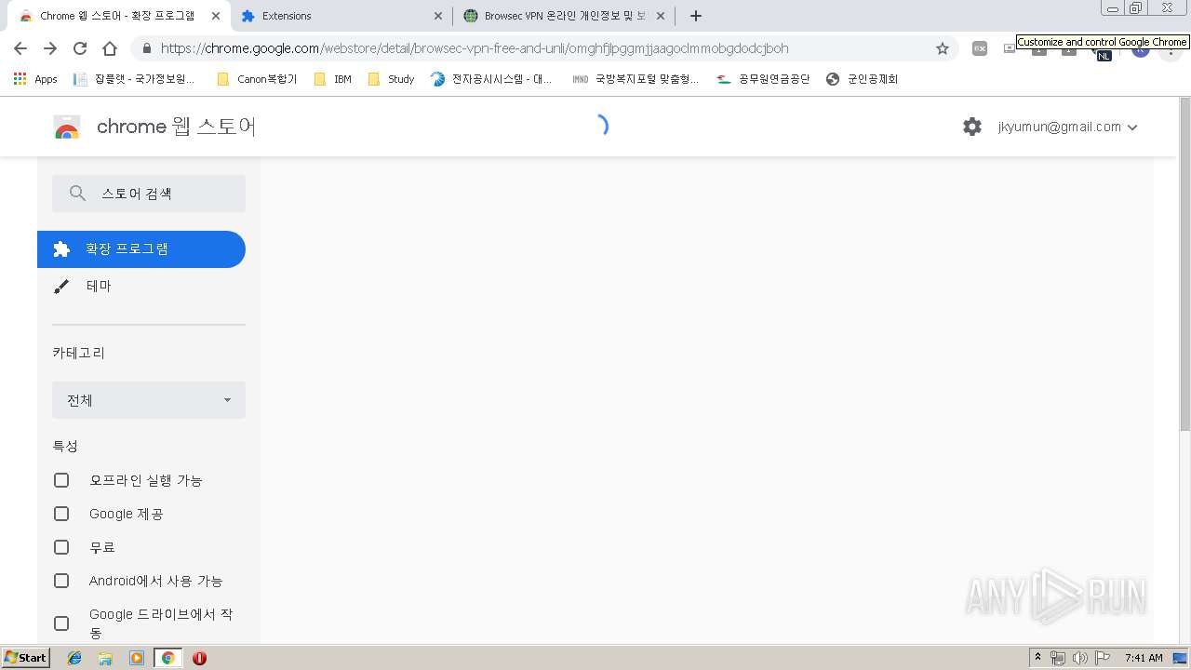The width and height of the screenshot is (1191, 670).
Task: Reload the page with the refresh icon
Action: (x=80, y=48)
